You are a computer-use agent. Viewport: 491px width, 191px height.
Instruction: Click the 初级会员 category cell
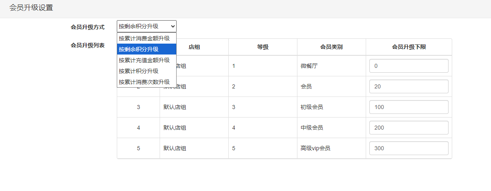tap(312, 107)
